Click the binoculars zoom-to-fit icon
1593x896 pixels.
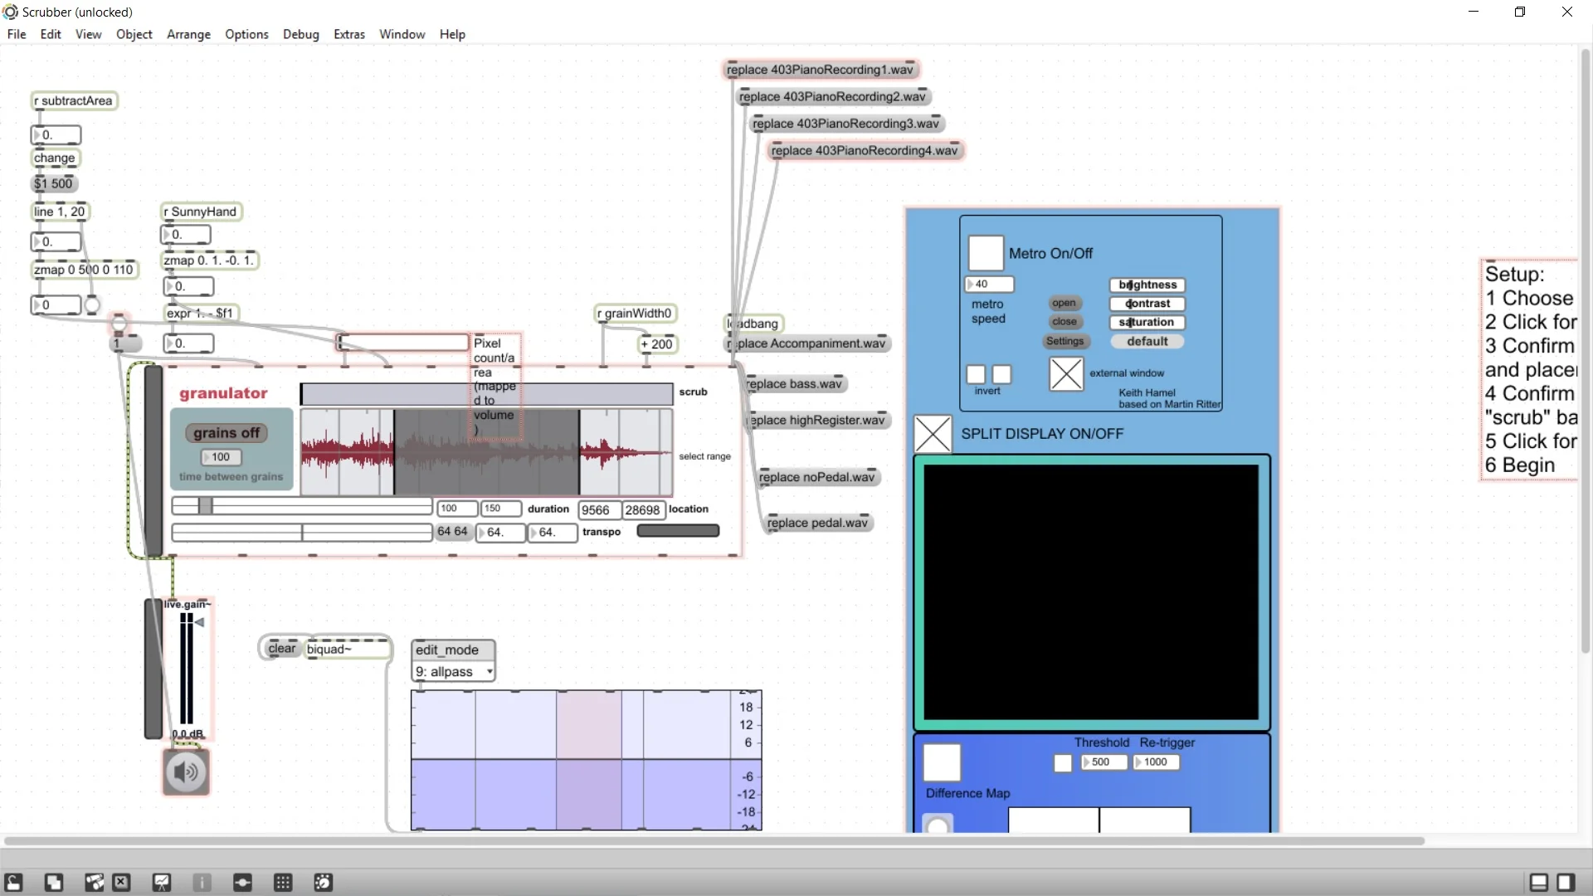(x=95, y=883)
